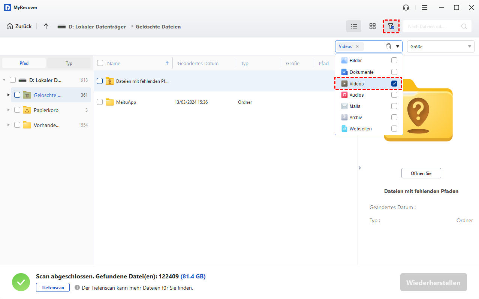479x299 pixels.
Task: Tick the MeituApp folder checkbox
Action: (x=100, y=102)
